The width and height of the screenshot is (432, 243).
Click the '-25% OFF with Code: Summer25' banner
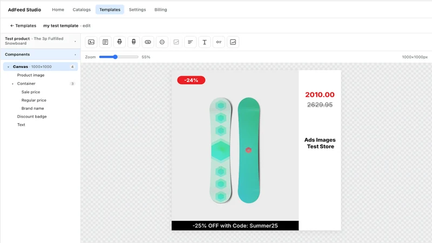[x=235, y=226]
